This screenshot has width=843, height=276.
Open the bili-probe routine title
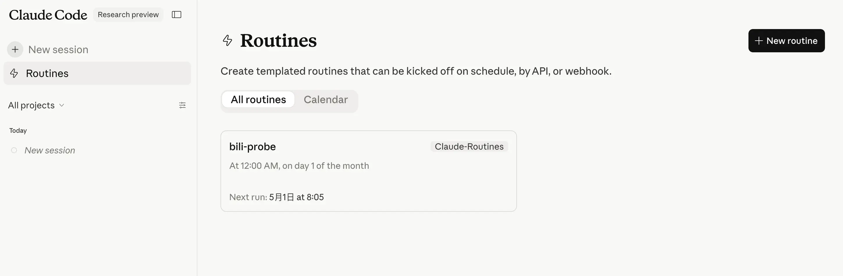click(252, 146)
